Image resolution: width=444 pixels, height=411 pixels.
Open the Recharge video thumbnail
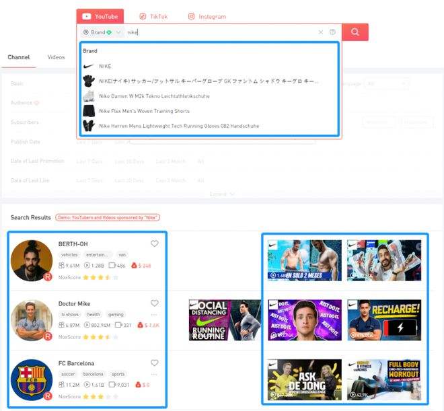tap(384, 320)
